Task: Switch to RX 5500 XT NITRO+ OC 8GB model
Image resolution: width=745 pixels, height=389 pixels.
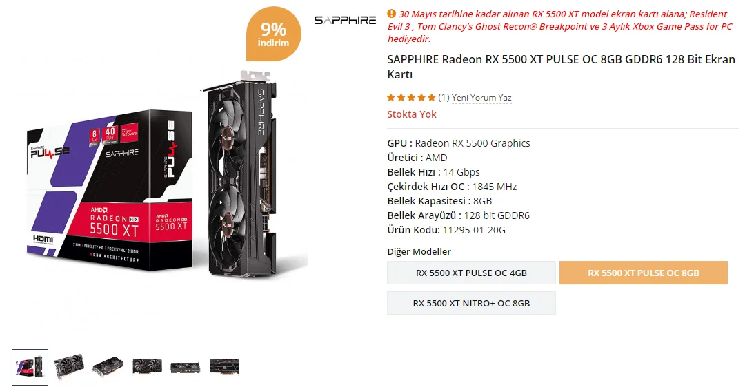Action: coord(471,303)
